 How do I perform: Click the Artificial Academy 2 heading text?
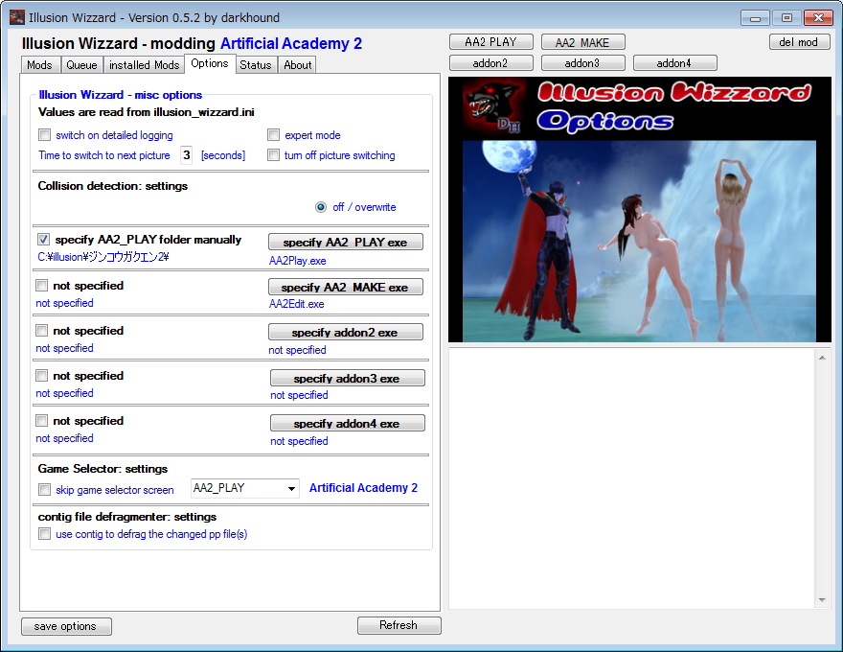point(291,43)
